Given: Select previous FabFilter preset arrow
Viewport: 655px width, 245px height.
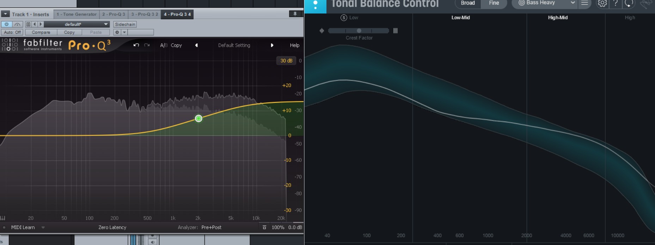Looking at the screenshot, I should pos(196,45).
